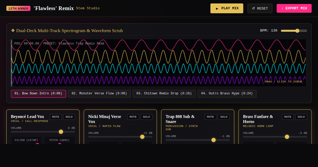Solo the Trap 808 Sub & Snare track
The height and width of the screenshot is (167, 318).
[224, 117]
